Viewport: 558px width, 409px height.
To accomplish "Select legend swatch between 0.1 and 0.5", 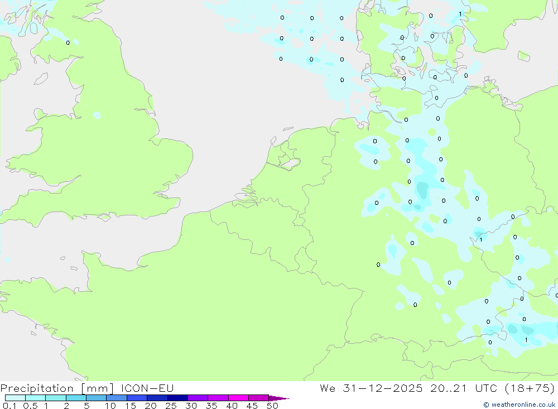I will click(x=15, y=398).
